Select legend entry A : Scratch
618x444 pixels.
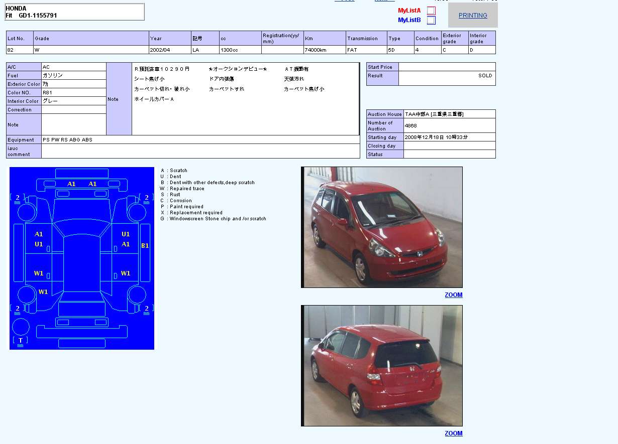[174, 171]
